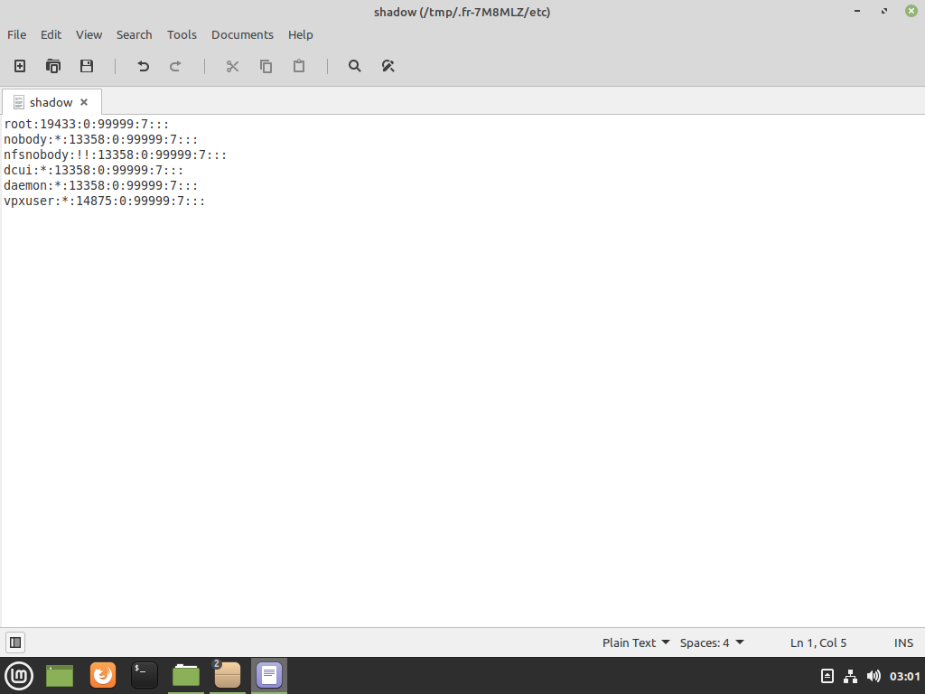Viewport: 925px width, 694px height.
Task: Open the file manager from taskbar
Action: 186,676
